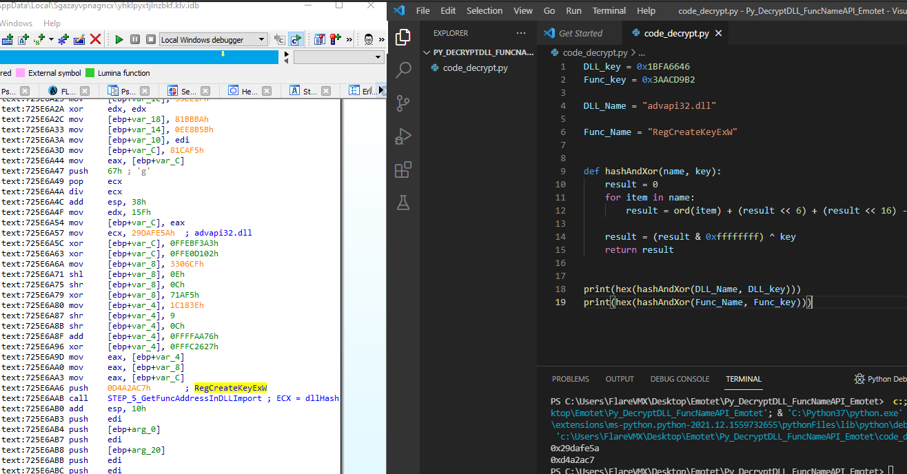Viewport: 907px width, 474px height.
Task: Start the debugger process in IDA
Action: point(119,39)
